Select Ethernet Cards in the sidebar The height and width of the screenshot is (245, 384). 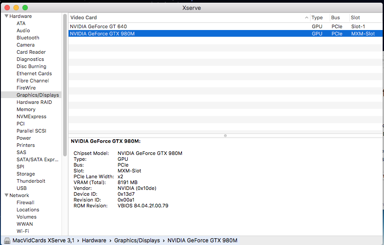35,73
